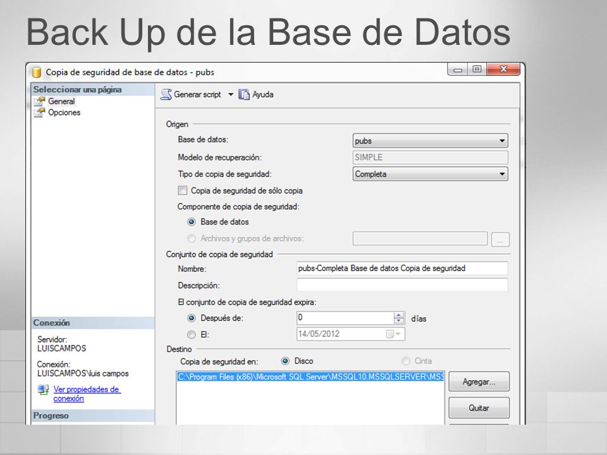
Task: Select the General page
Action: click(x=61, y=101)
